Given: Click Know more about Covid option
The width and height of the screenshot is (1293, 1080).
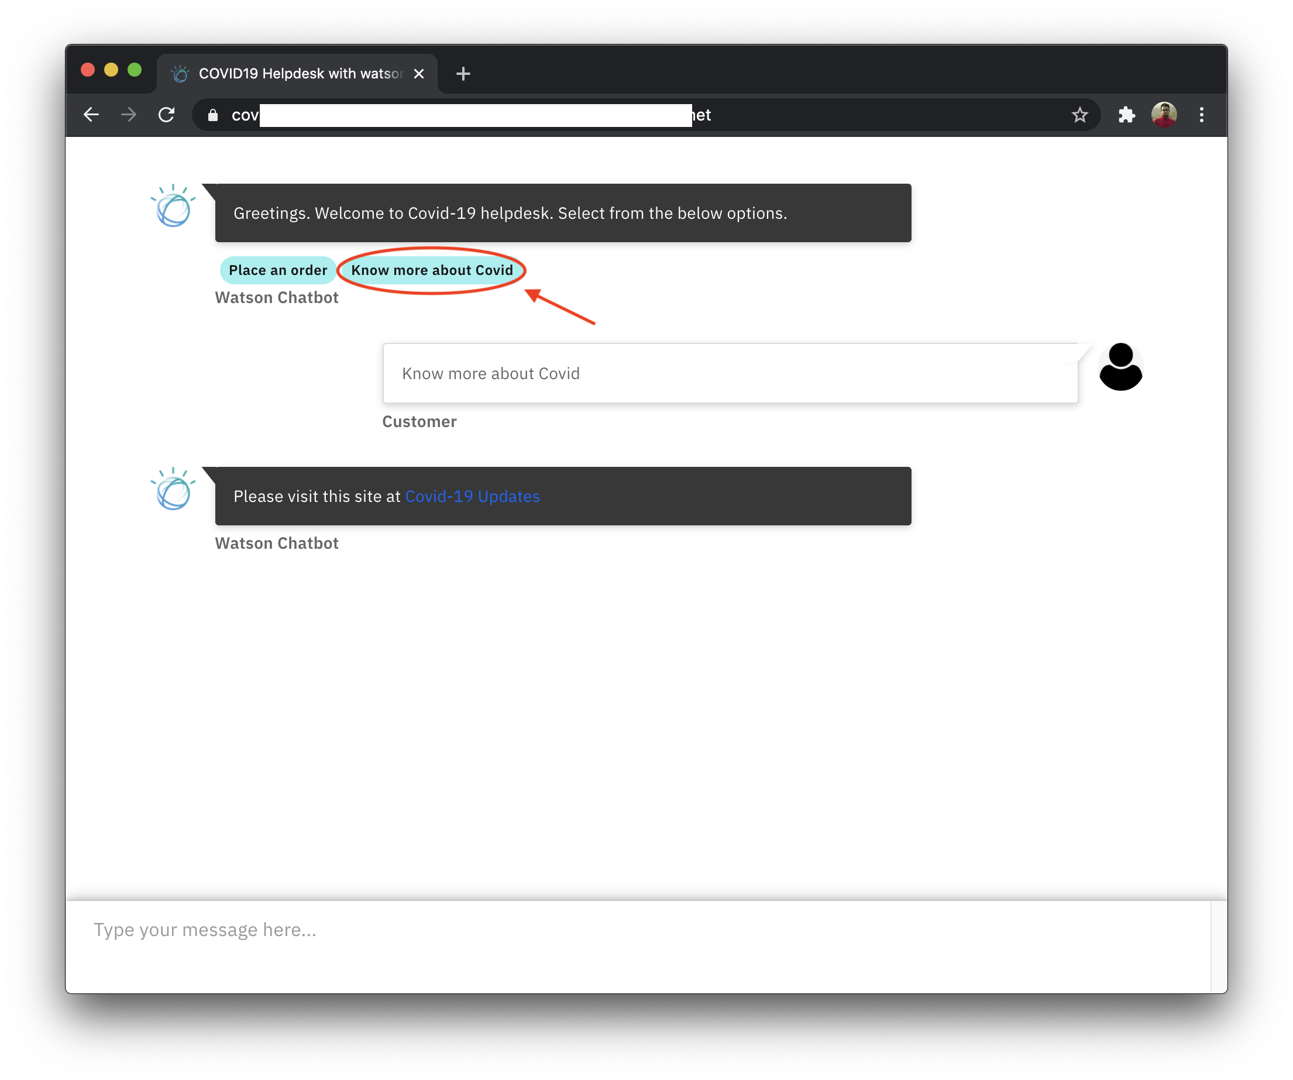Looking at the screenshot, I should (432, 270).
